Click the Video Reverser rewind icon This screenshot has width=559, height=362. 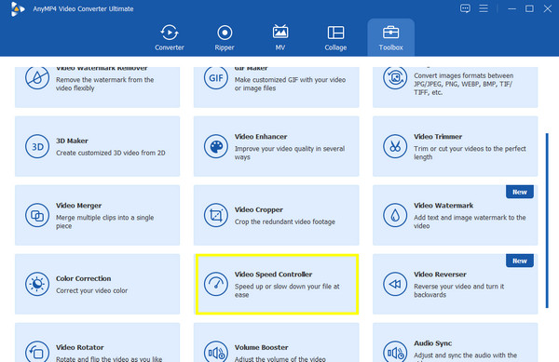(x=395, y=284)
